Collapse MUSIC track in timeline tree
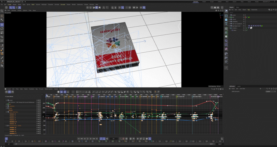The width and height of the screenshot is (277, 147). 6,100
